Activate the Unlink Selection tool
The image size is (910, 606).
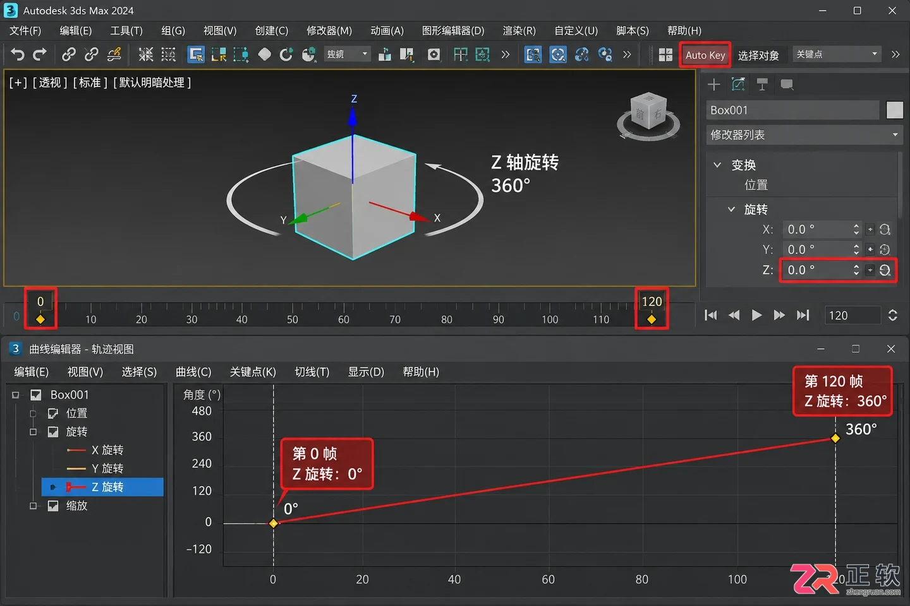tap(91, 55)
